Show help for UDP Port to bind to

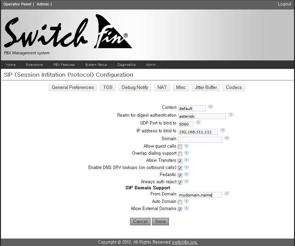pyautogui.click(x=198, y=122)
